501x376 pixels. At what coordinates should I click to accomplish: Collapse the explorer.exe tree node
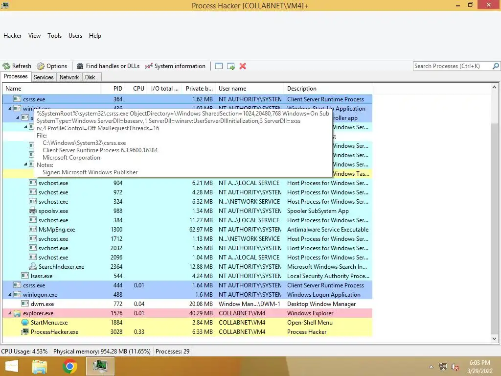pos(10,313)
